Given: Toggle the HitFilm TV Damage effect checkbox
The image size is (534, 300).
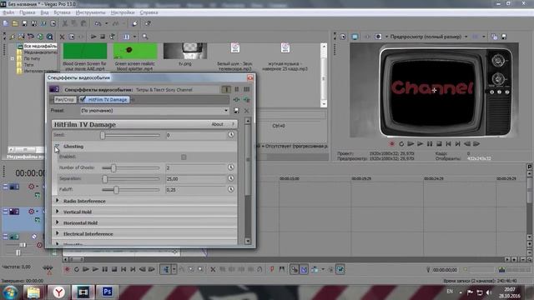Looking at the screenshot, I should coord(83,100).
